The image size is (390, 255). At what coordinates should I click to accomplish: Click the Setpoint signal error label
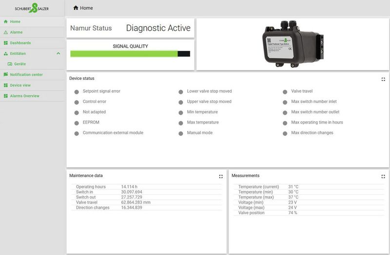tap(101, 91)
